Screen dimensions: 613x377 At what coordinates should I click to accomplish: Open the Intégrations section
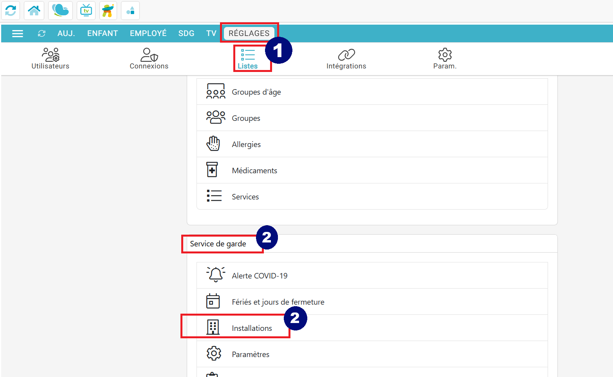pyautogui.click(x=346, y=59)
